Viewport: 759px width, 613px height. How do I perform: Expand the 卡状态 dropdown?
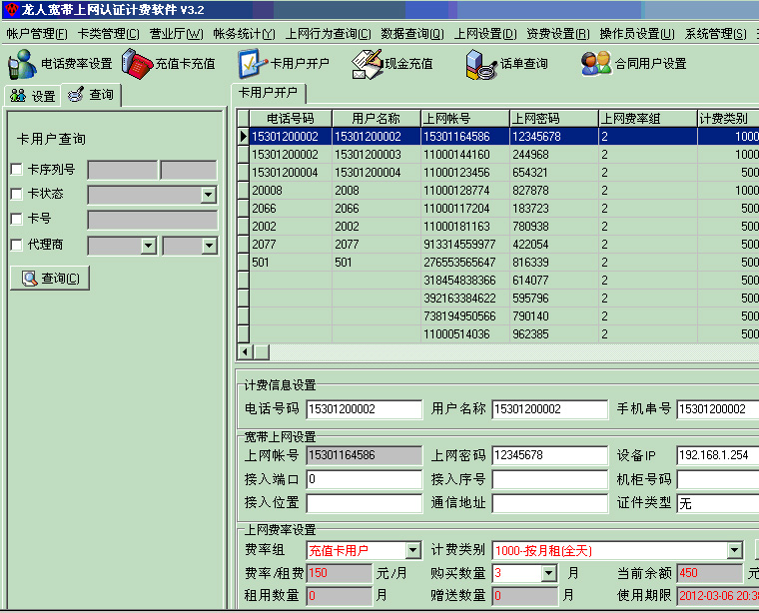coord(208,195)
